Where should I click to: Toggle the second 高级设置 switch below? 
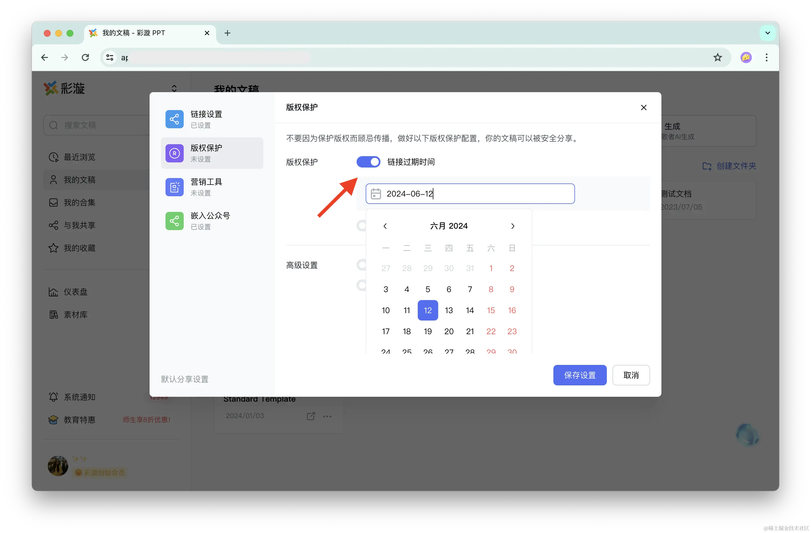tap(362, 285)
